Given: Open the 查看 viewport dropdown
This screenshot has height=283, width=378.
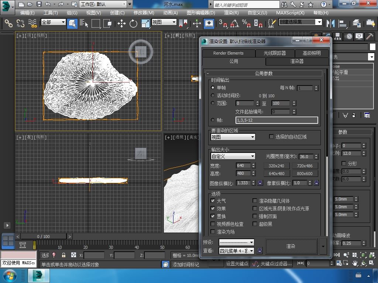Looking at the screenshot, I should 236,251.
